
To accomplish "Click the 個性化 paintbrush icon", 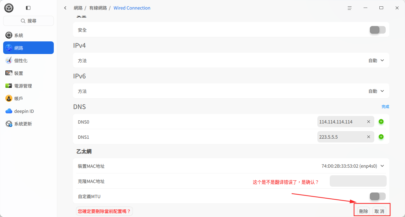I will [x=9, y=61].
